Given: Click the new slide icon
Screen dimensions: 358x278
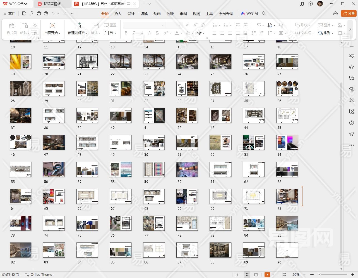Looking at the screenshot, I should pos(78,25).
